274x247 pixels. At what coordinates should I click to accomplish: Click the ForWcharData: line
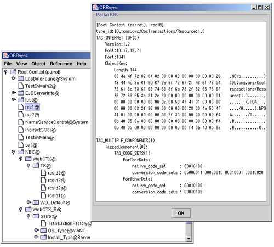pyautogui.click(x=138, y=179)
